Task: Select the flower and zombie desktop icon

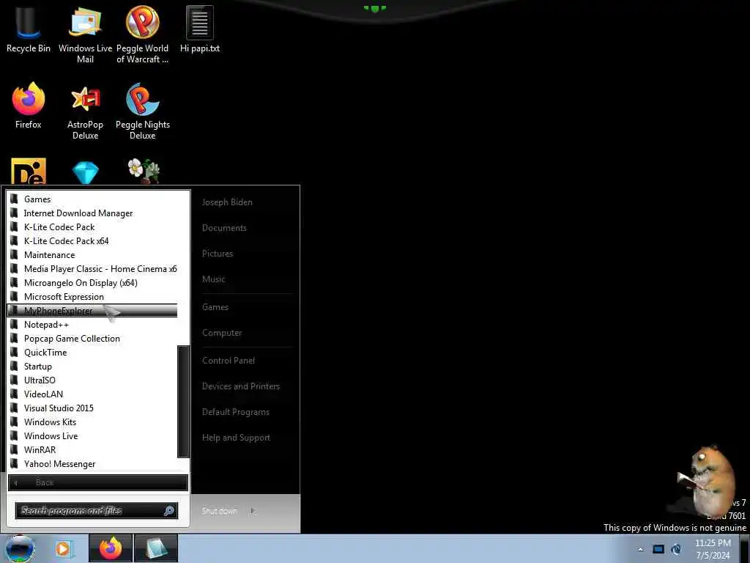Action: [143, 172]
